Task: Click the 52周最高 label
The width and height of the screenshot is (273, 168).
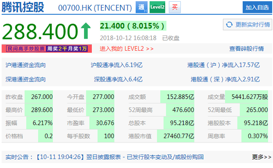Action: click(140, 110)
